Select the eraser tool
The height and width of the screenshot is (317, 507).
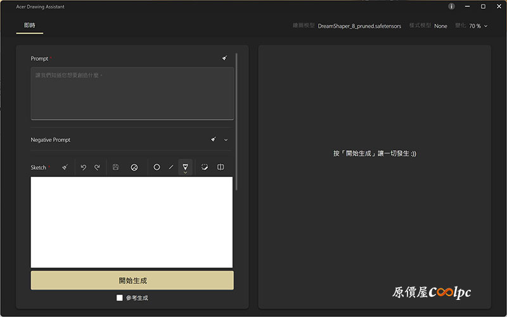tap(205, 167)
